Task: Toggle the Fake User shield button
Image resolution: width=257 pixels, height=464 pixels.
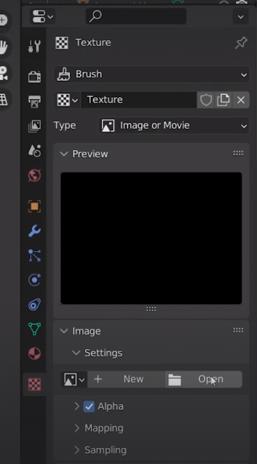Action: [206, 100]
